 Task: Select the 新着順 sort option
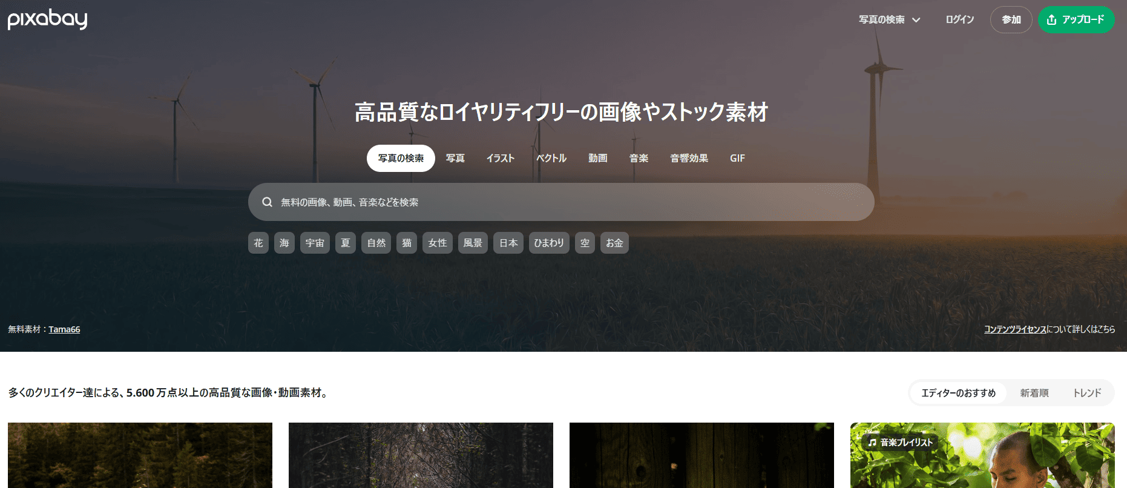pos(1034,393)
